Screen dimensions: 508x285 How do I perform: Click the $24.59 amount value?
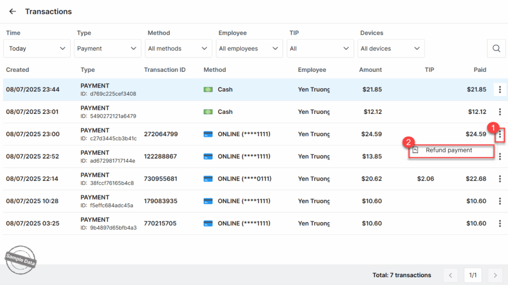(x=372, y=134)
